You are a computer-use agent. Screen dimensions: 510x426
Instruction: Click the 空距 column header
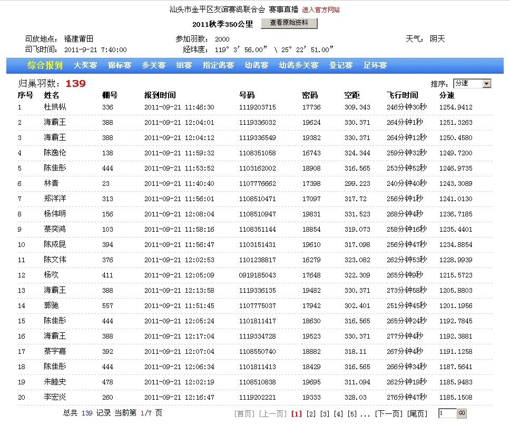[352, 95]
